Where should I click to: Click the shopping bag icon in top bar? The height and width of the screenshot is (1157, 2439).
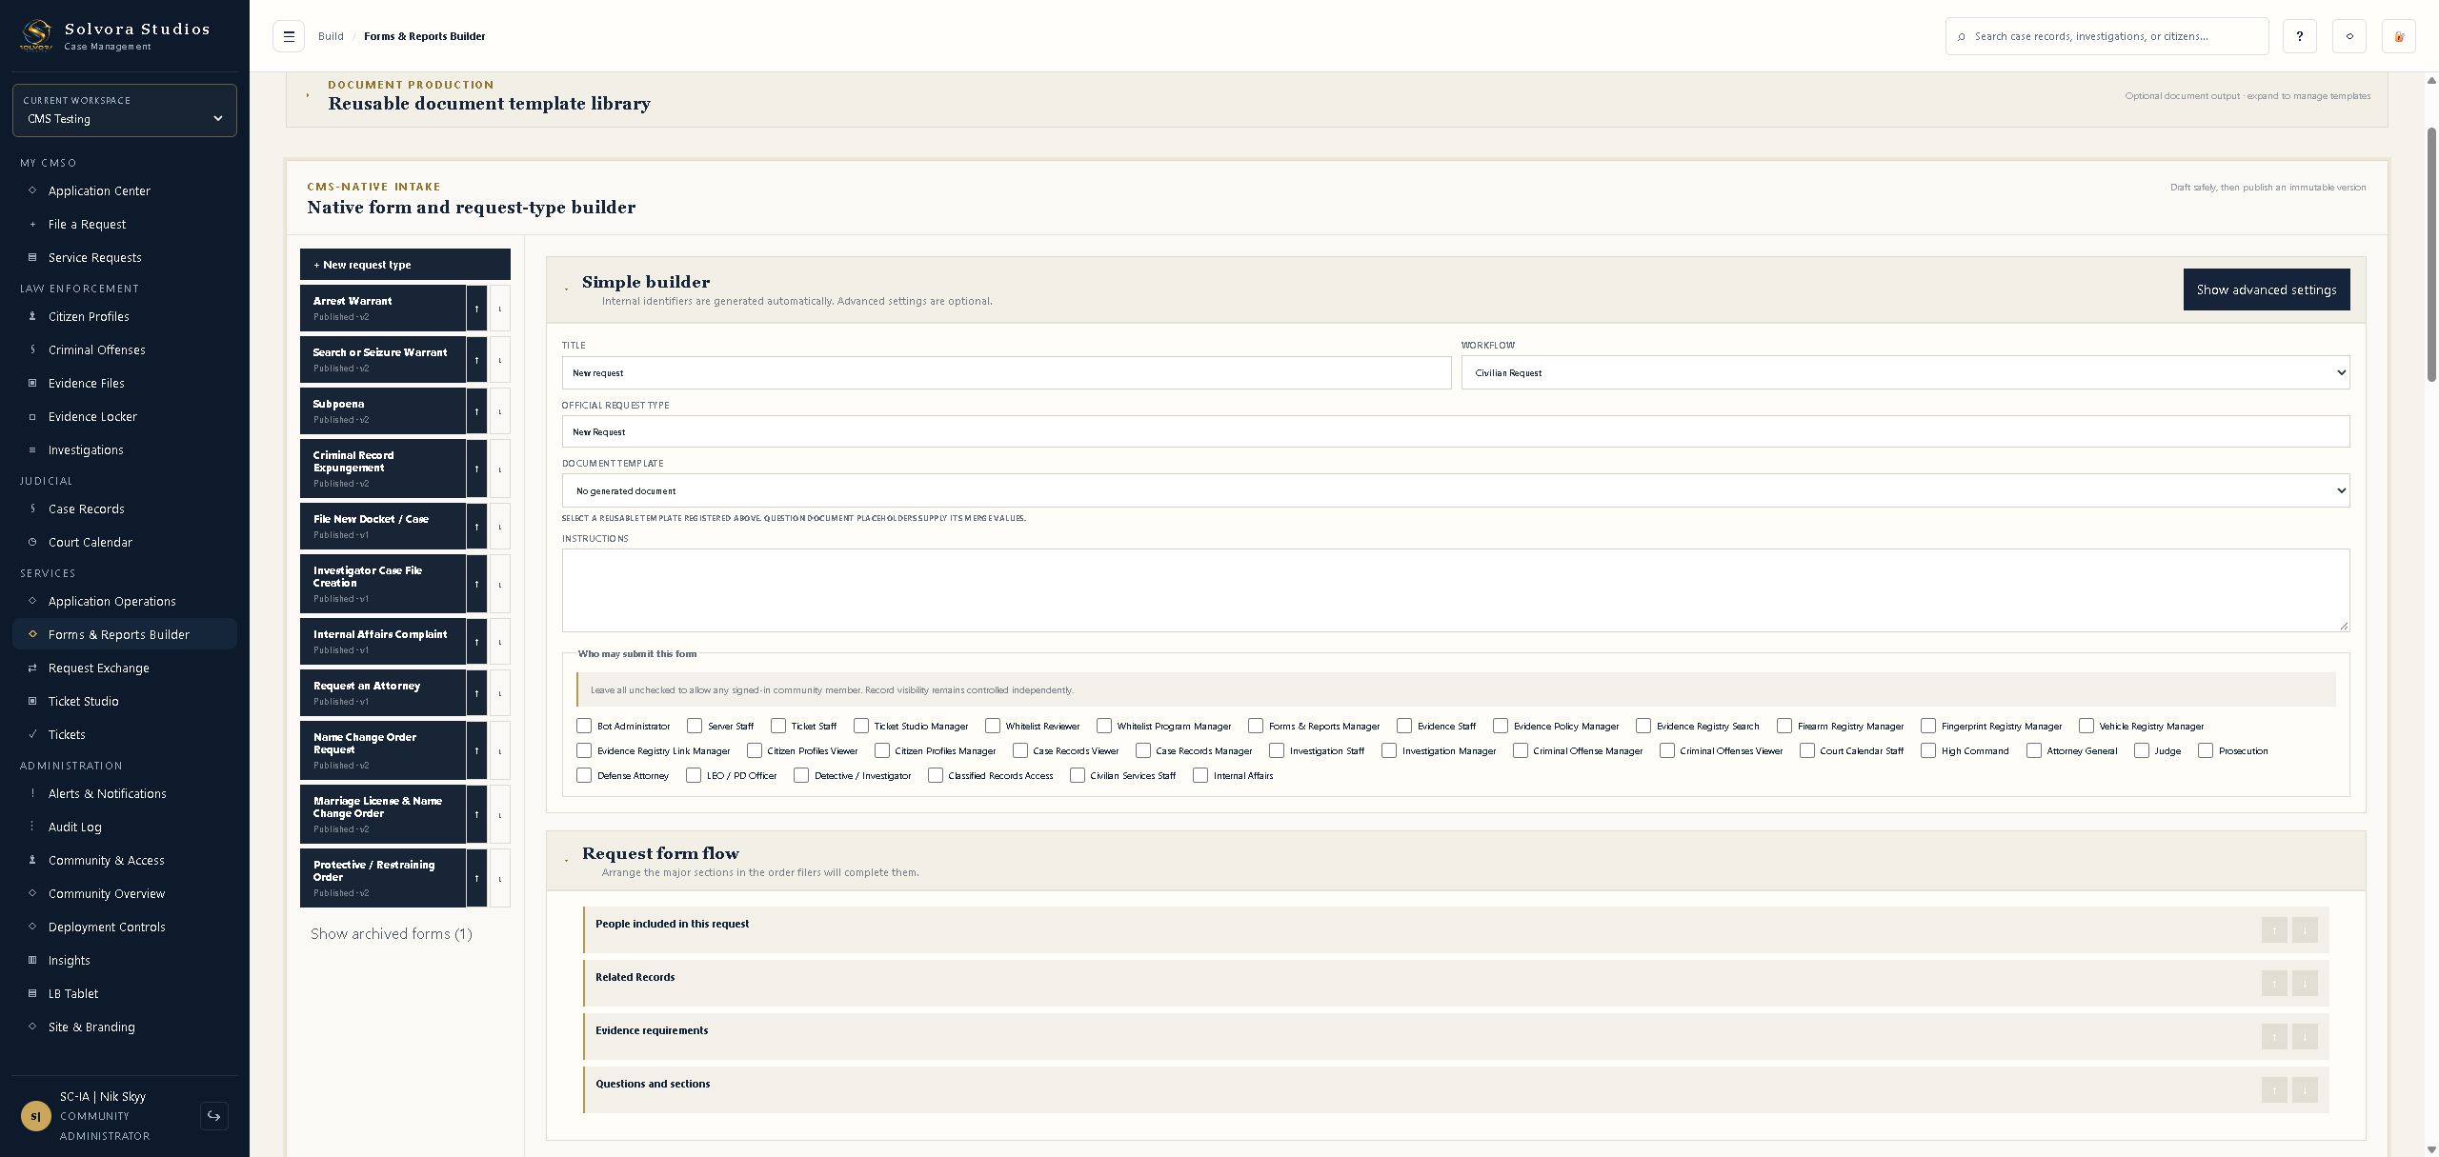coord(2399,36)
